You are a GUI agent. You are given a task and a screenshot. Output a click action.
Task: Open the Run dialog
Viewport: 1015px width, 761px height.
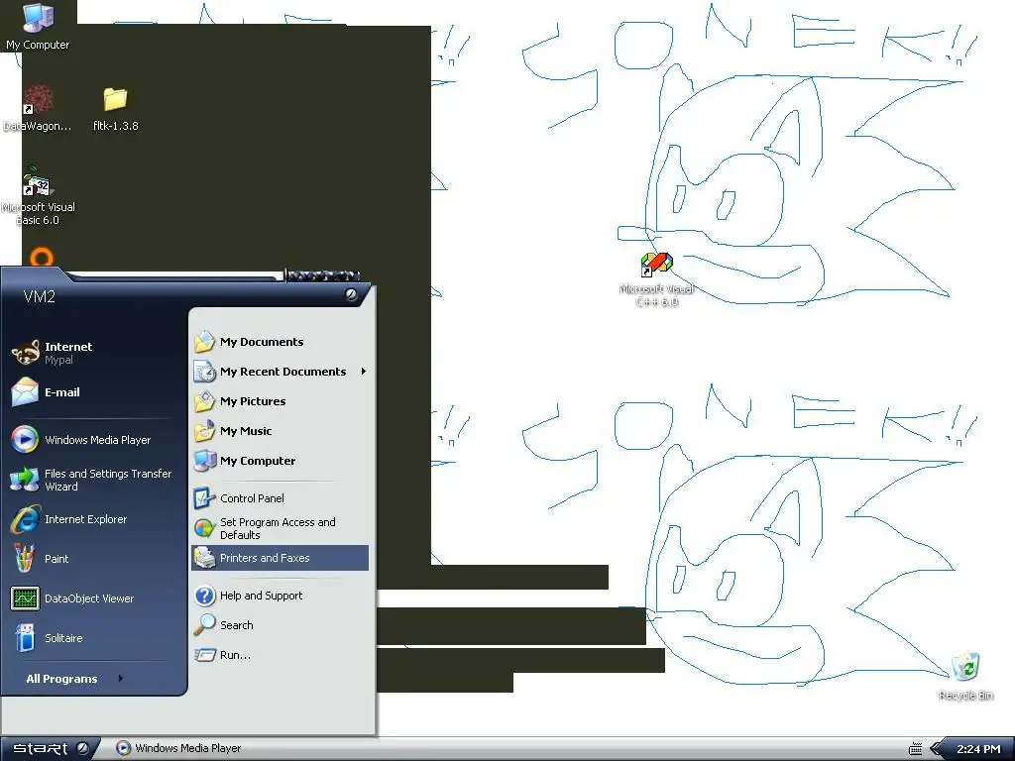pos(280,655)
